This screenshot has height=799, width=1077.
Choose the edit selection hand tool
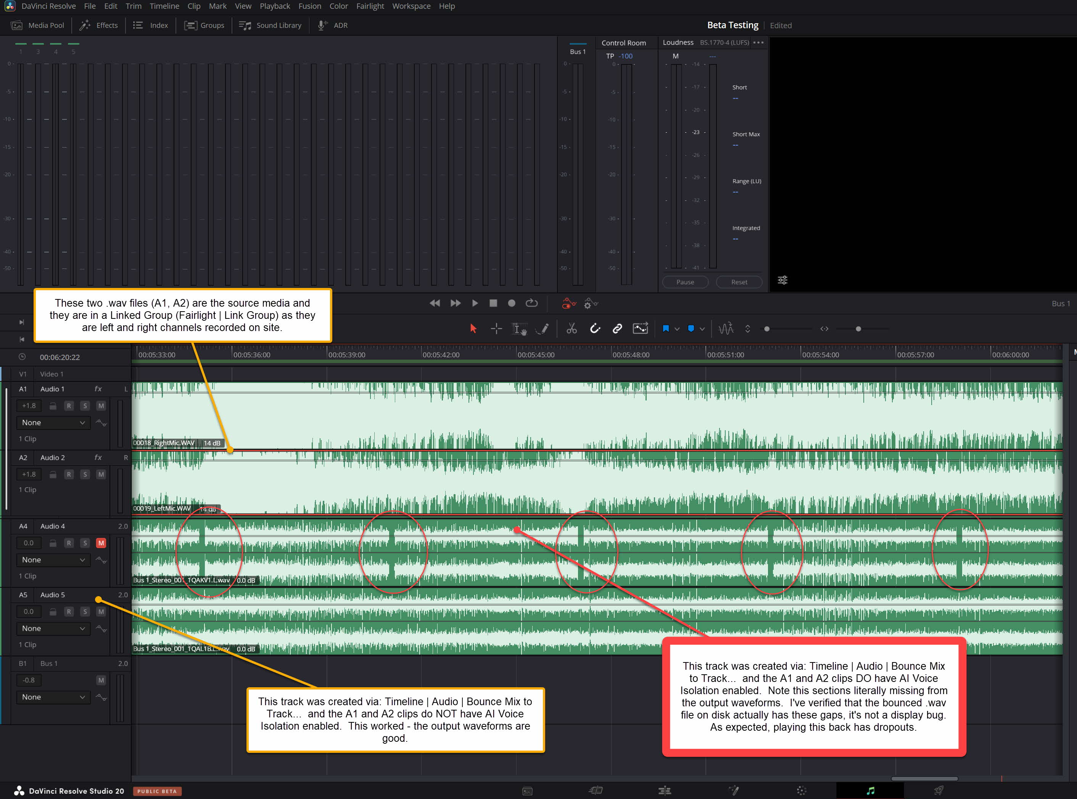pos(519,330)
